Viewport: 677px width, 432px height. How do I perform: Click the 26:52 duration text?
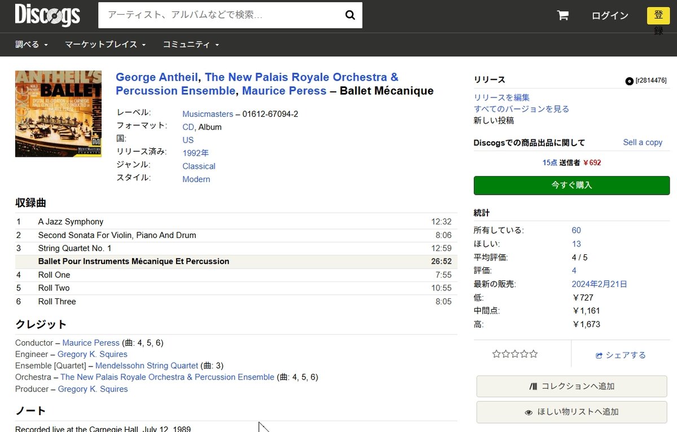point(441,262)
